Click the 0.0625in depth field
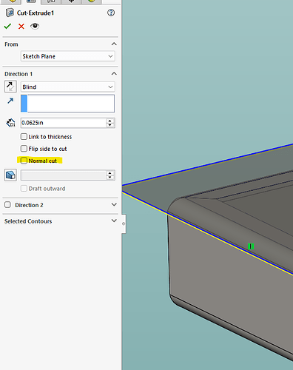This screenshot has height=370, width=293. [x=64, y=123]
